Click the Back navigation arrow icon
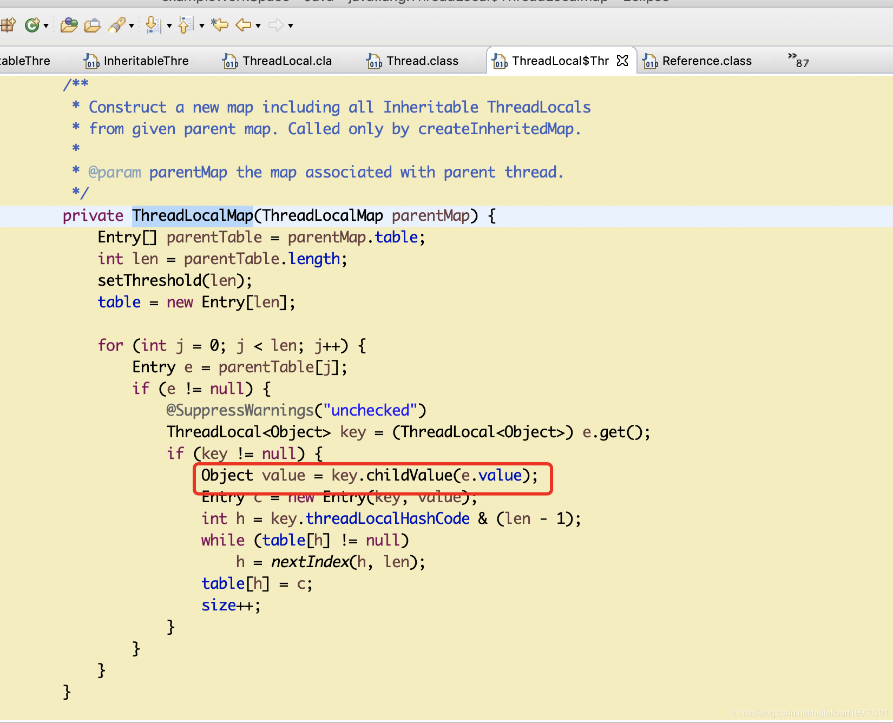 242,25
